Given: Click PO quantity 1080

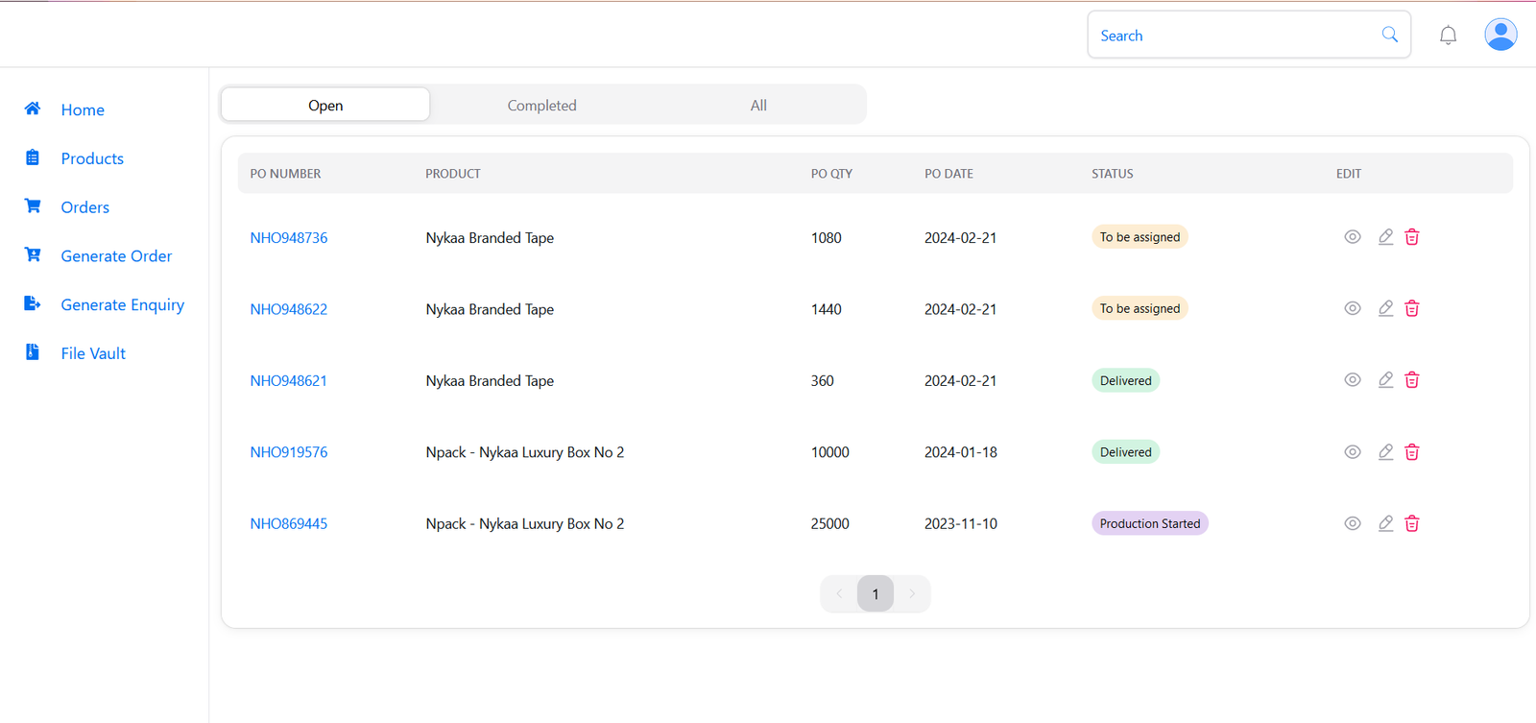Looking at the screenshot, I should pyautogui.click(x=826, y=237).
